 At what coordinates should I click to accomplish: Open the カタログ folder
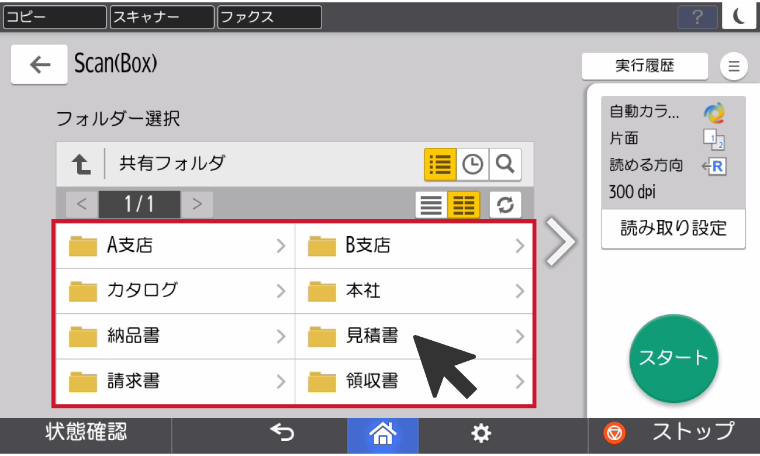pyautogui.click(x=175, y=291)
